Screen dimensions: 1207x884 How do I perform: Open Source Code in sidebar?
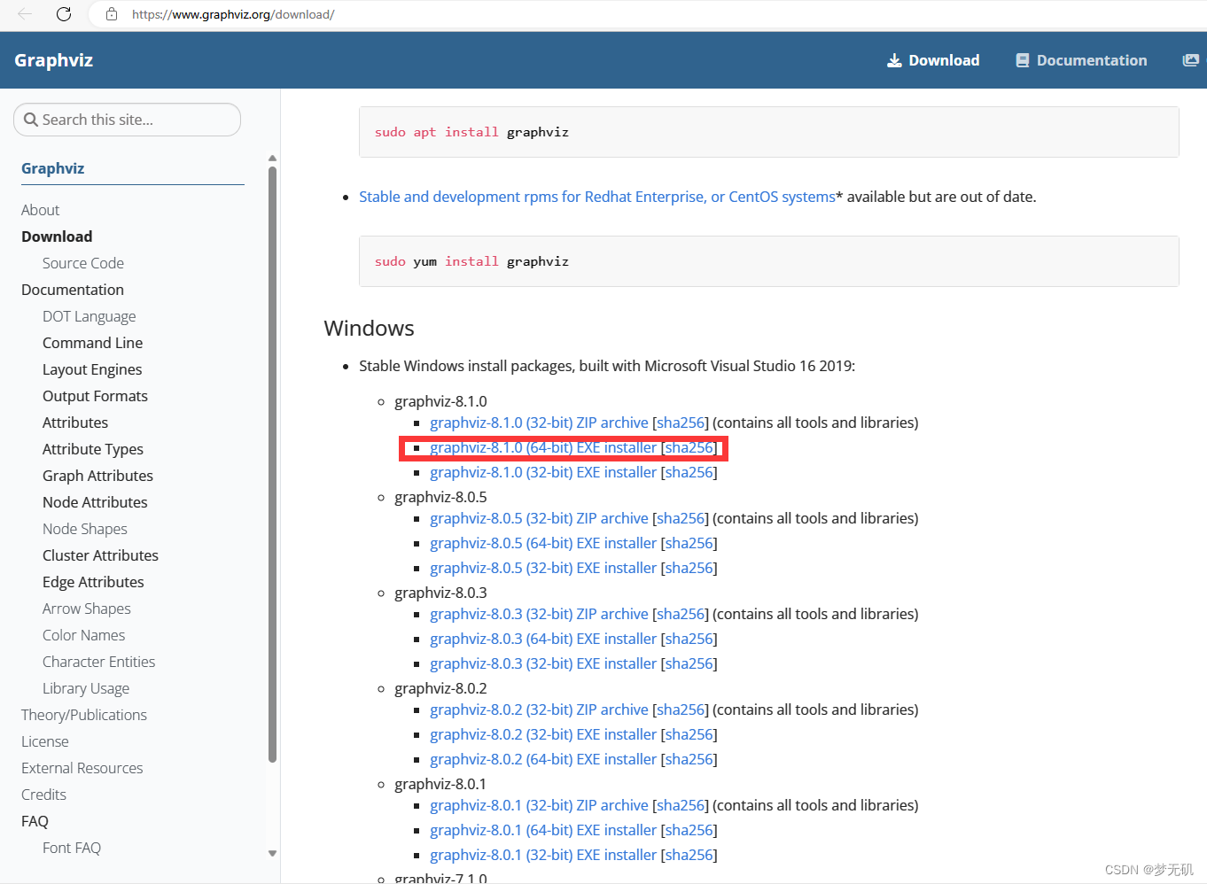[83, 263]
